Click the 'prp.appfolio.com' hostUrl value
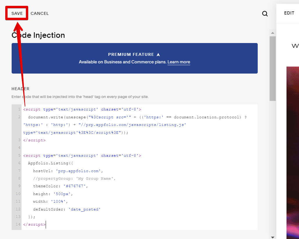 (x=79, y=171)
